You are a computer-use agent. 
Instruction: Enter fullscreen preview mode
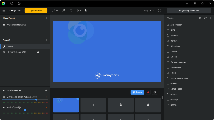[x=160, y=10]
